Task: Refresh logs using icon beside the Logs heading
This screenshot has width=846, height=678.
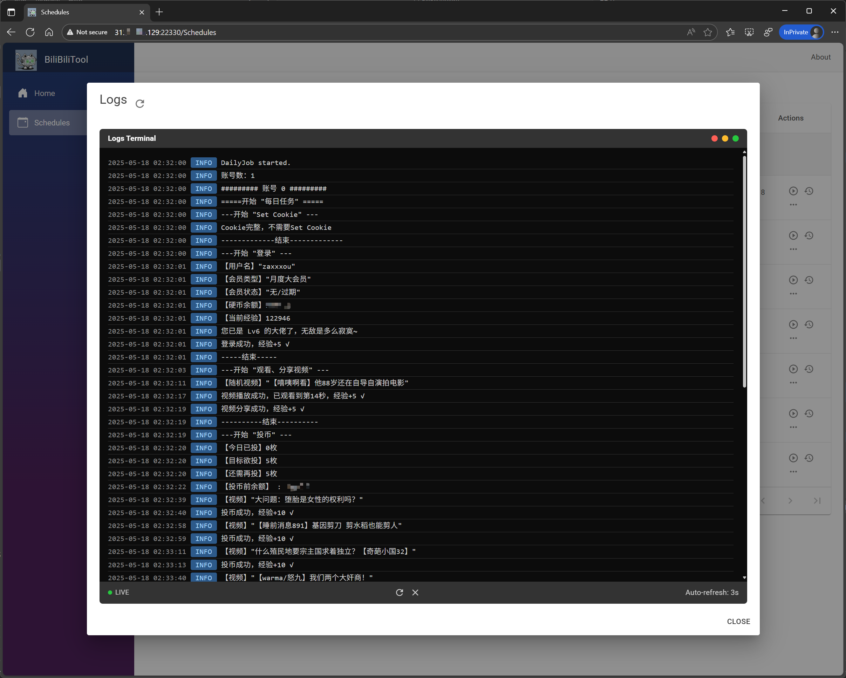Action: (x=140, y=104)
